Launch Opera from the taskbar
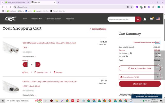165x103 pixels. (x=78, y=101)
